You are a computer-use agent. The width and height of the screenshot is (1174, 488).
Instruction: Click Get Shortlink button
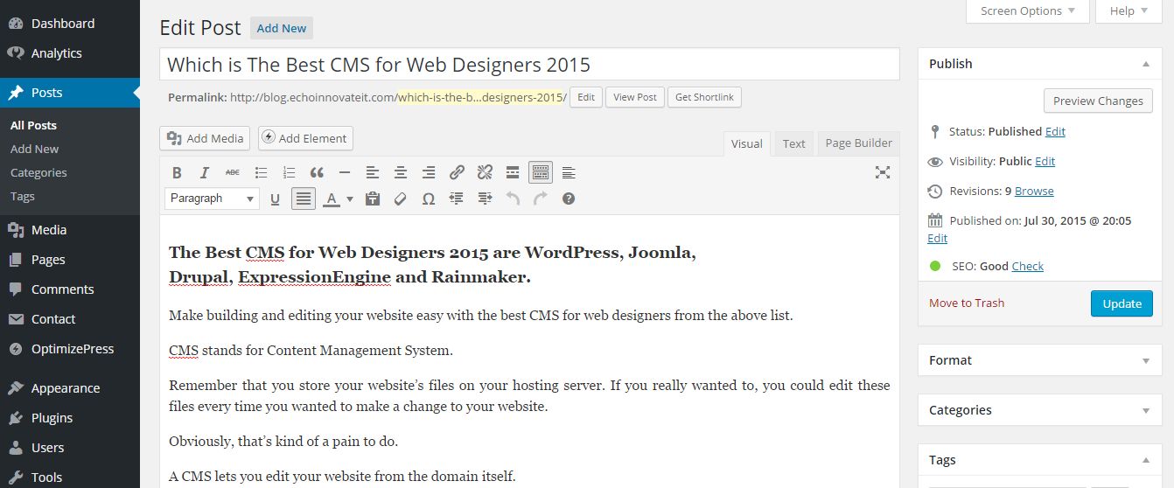click(x=705, y=97)
